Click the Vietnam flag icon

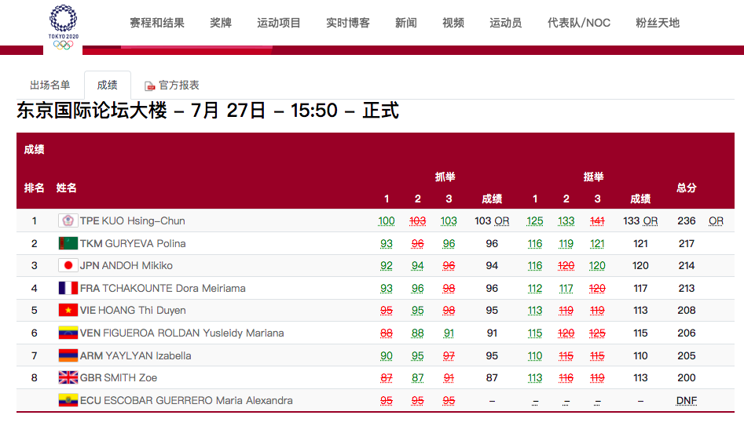point(68,311)
